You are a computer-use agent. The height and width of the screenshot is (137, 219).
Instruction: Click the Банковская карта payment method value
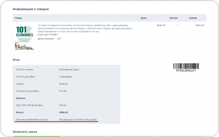69,69
